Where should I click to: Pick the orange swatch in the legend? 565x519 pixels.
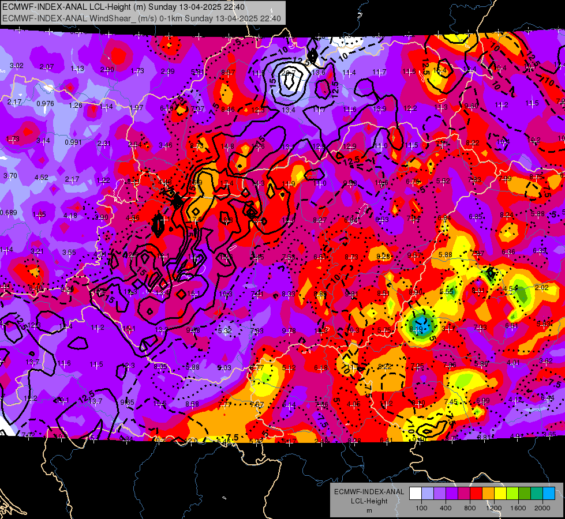click(x=488, y=494)
